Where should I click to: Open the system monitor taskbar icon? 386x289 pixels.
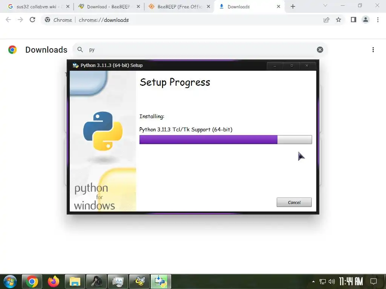[118, 281]
